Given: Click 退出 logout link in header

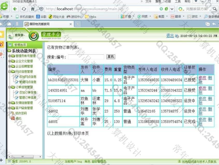Looking at the screenshot, I should coord(170,36).
